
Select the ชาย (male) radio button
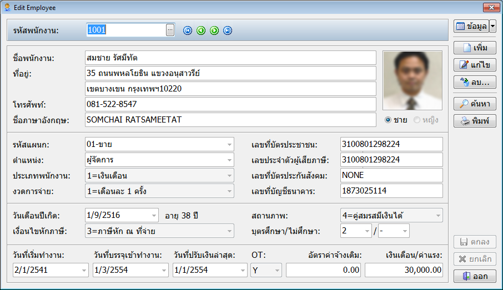point(388,120)
